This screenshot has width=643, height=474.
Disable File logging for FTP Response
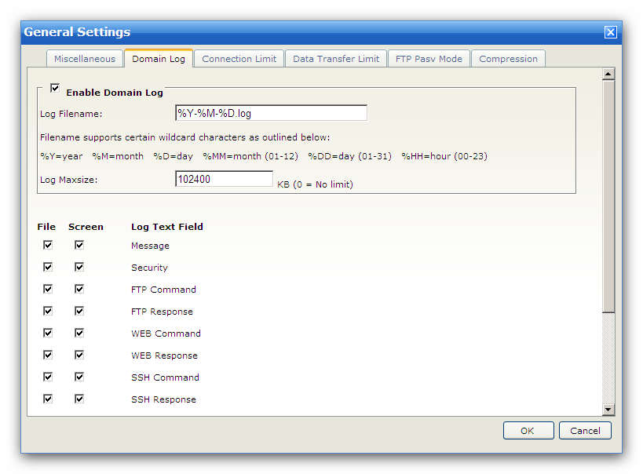pos(48,312)
